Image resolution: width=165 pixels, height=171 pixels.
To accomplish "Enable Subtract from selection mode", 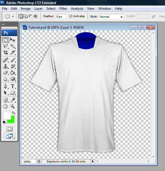I will (31, 16).
